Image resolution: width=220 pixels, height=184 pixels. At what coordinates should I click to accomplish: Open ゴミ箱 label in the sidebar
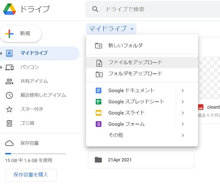(x=27, y=123)
